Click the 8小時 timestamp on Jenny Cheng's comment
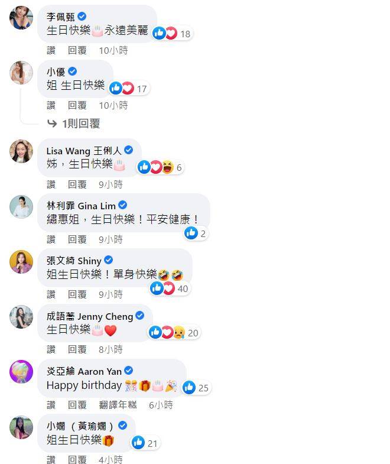The height and width of the screenshot is (464, 390). pyautogui.click(x=110, y=349)
